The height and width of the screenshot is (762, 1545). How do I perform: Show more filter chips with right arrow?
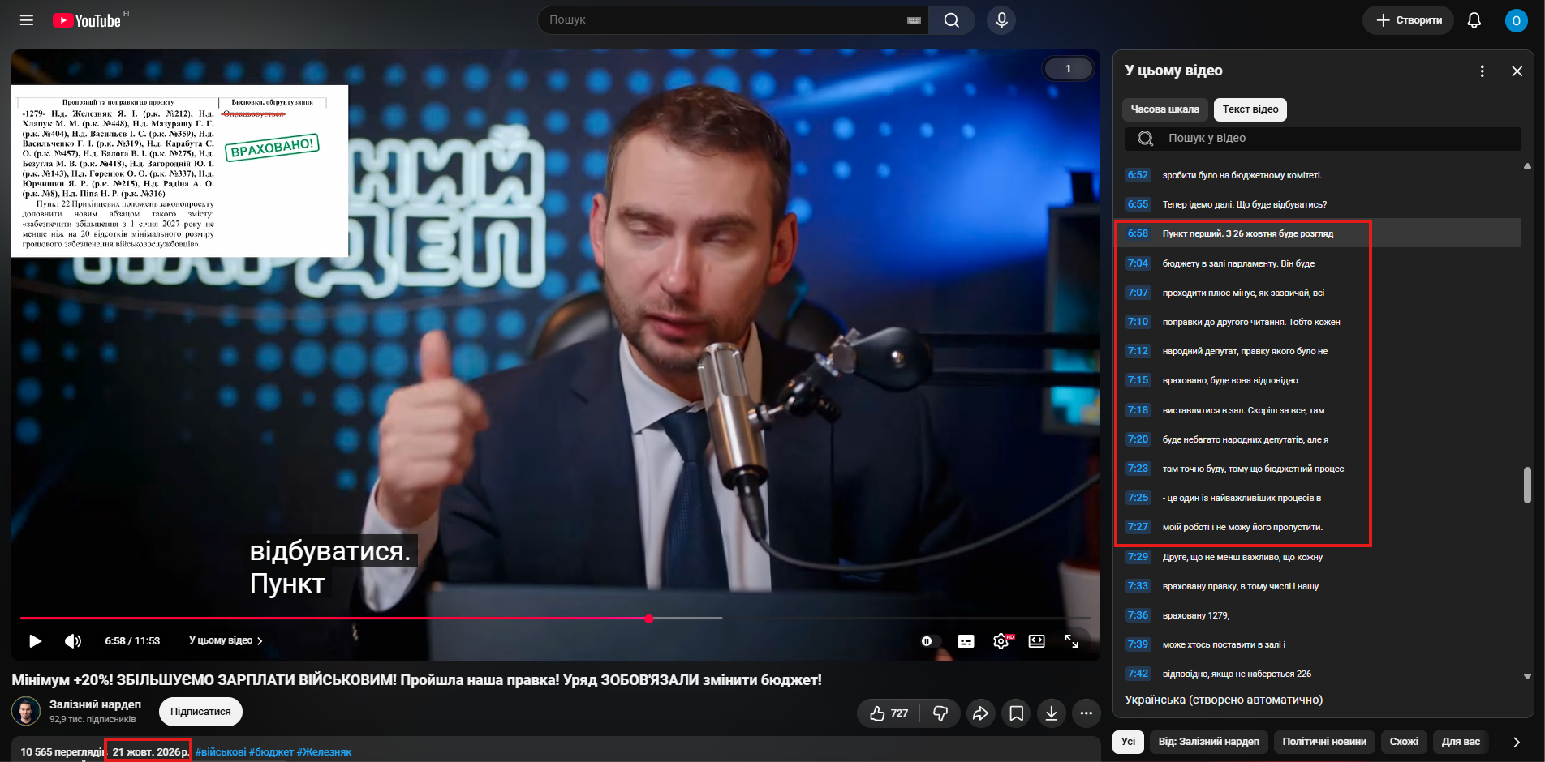[x=1516, y=742]
